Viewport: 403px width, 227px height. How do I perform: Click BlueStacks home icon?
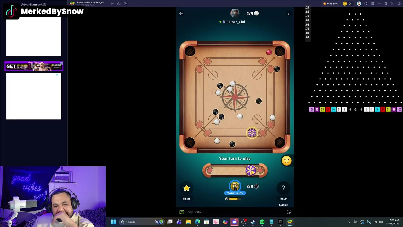point(119,3)
